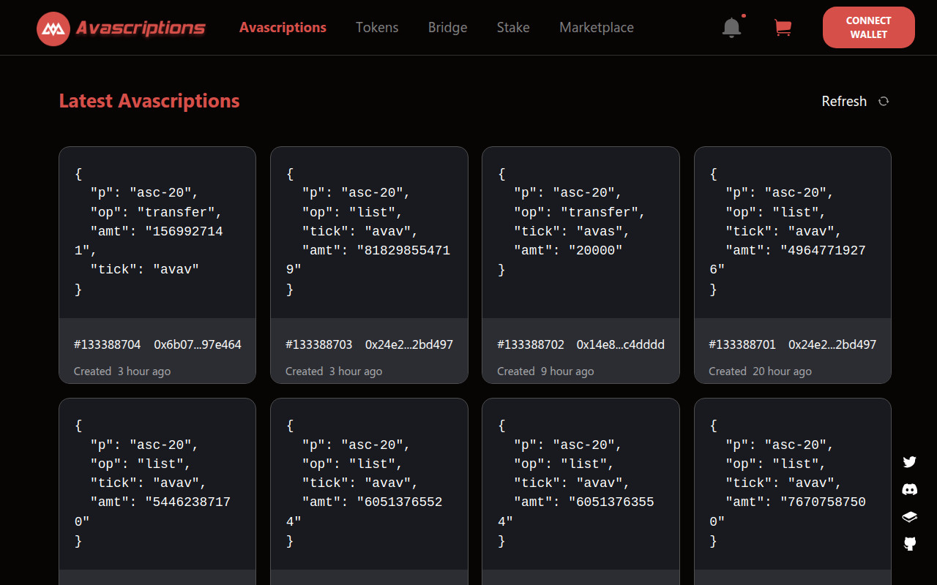Screen dimensions: 937x585
Task: Click address 0x24e2...2bd497 under #133388701
Action: 832,344
